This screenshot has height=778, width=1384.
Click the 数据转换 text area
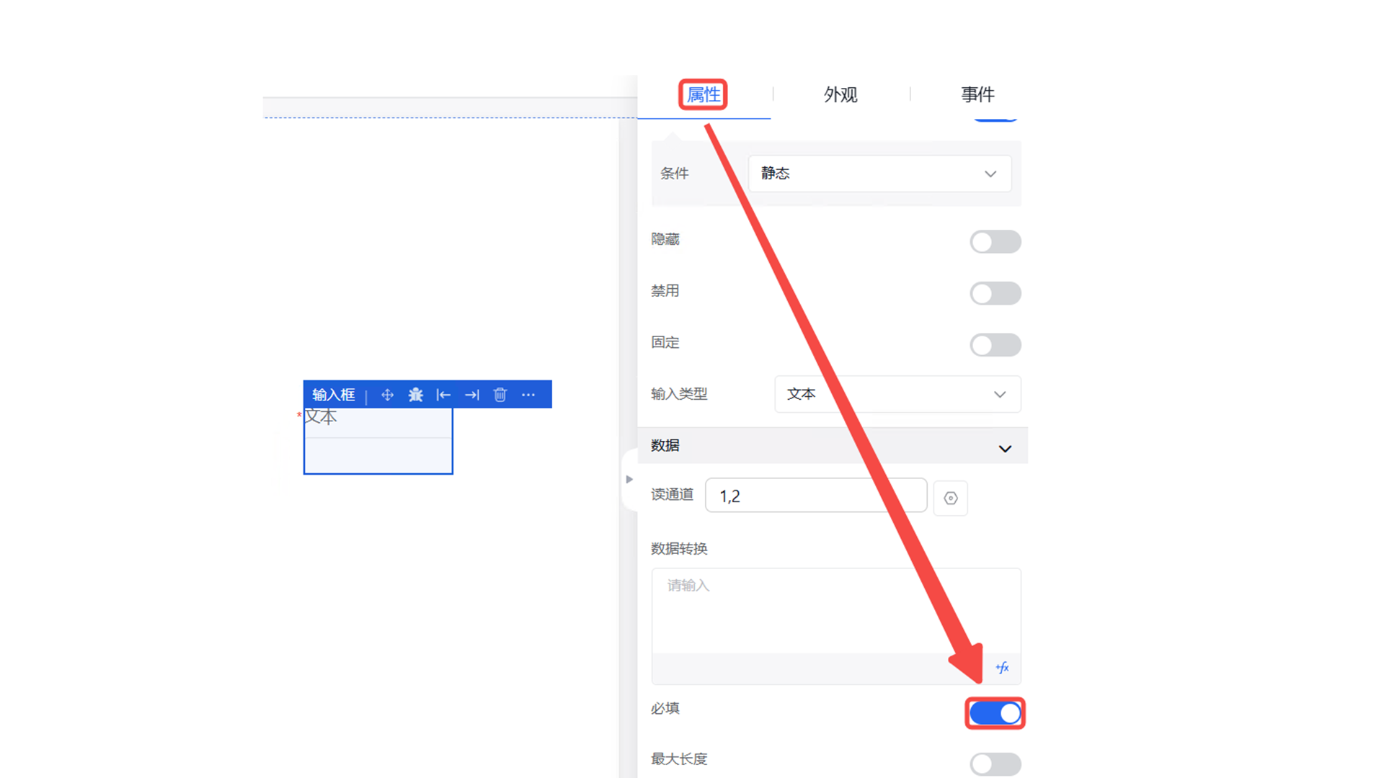tap(836, 611)
